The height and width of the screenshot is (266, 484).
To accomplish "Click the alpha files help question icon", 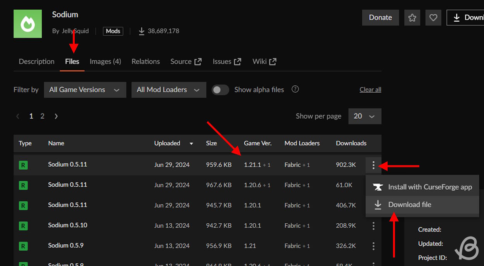I will [x=295, y=89].
